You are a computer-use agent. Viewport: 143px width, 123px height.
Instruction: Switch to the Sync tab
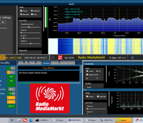21,63
